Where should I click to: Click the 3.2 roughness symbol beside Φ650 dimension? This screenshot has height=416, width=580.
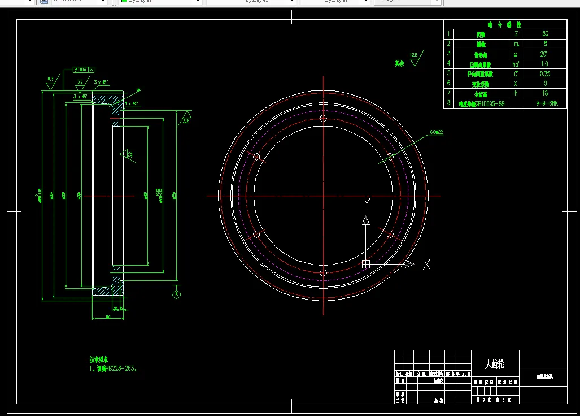(185, 118)
